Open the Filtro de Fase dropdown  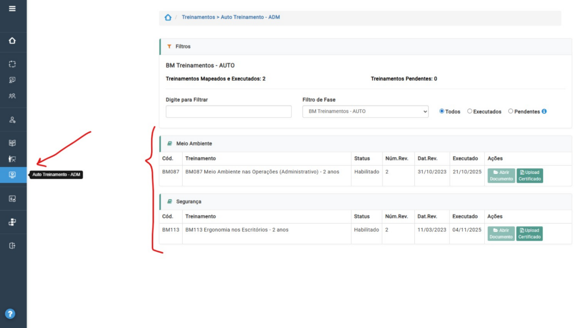[365, 111]
